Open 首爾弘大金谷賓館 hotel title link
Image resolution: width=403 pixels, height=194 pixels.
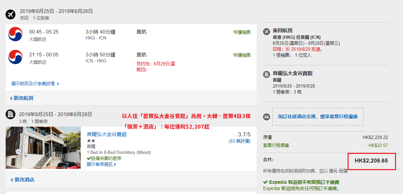(107, 134)
